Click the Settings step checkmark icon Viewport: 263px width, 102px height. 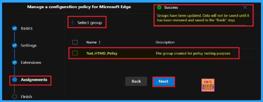coord(15,45)
